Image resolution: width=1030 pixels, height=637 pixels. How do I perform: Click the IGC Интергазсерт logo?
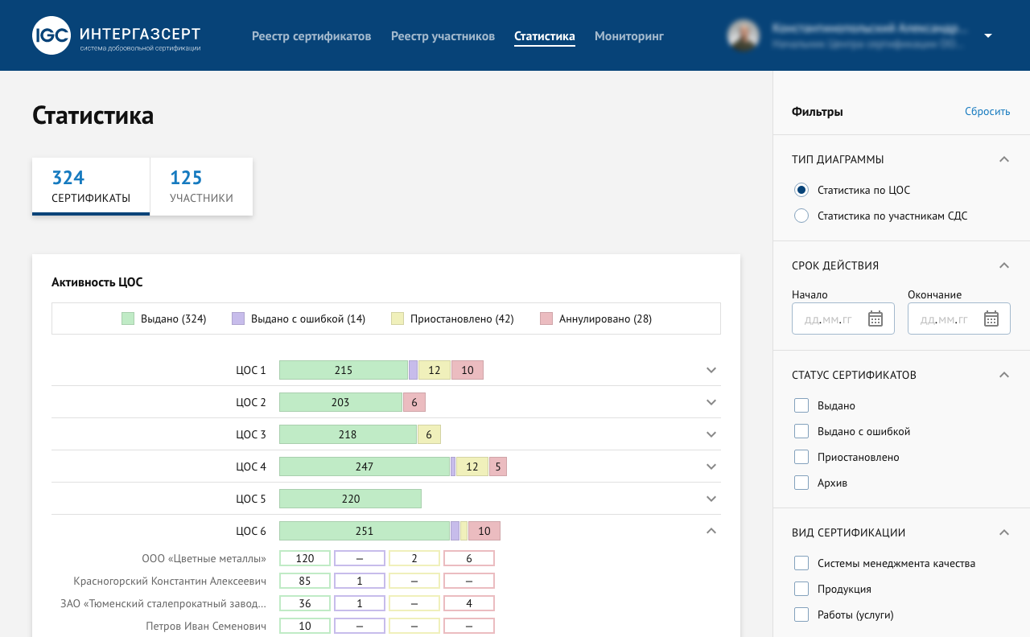pyautogui.click(x=117, y=36)
